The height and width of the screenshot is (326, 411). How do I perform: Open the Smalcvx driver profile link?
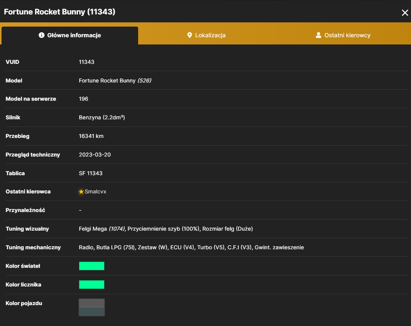[95, 192]
